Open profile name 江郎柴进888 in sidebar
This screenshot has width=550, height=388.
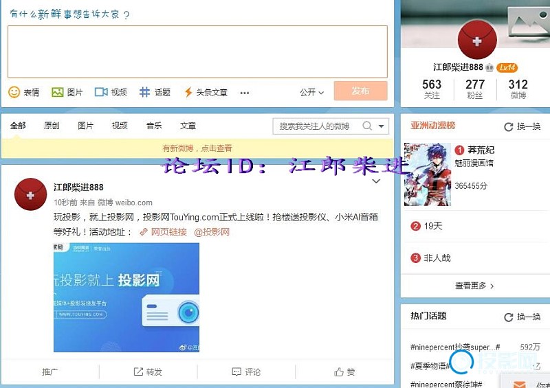pyautogui.click(x=458, y=67)
